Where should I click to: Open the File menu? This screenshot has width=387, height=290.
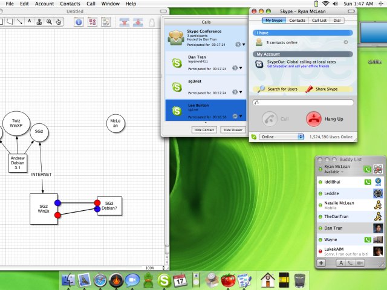10,4
